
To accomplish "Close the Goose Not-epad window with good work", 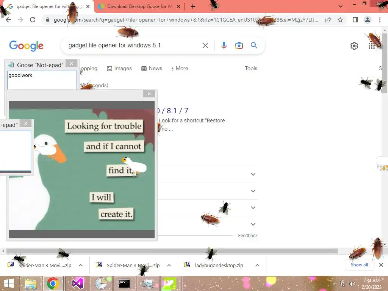I will tap(72, 64).
